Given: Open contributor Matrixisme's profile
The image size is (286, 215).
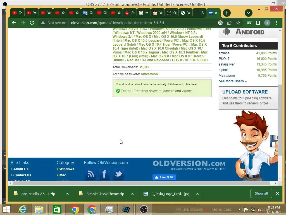Looking at the screenshot, I should 227,76.
